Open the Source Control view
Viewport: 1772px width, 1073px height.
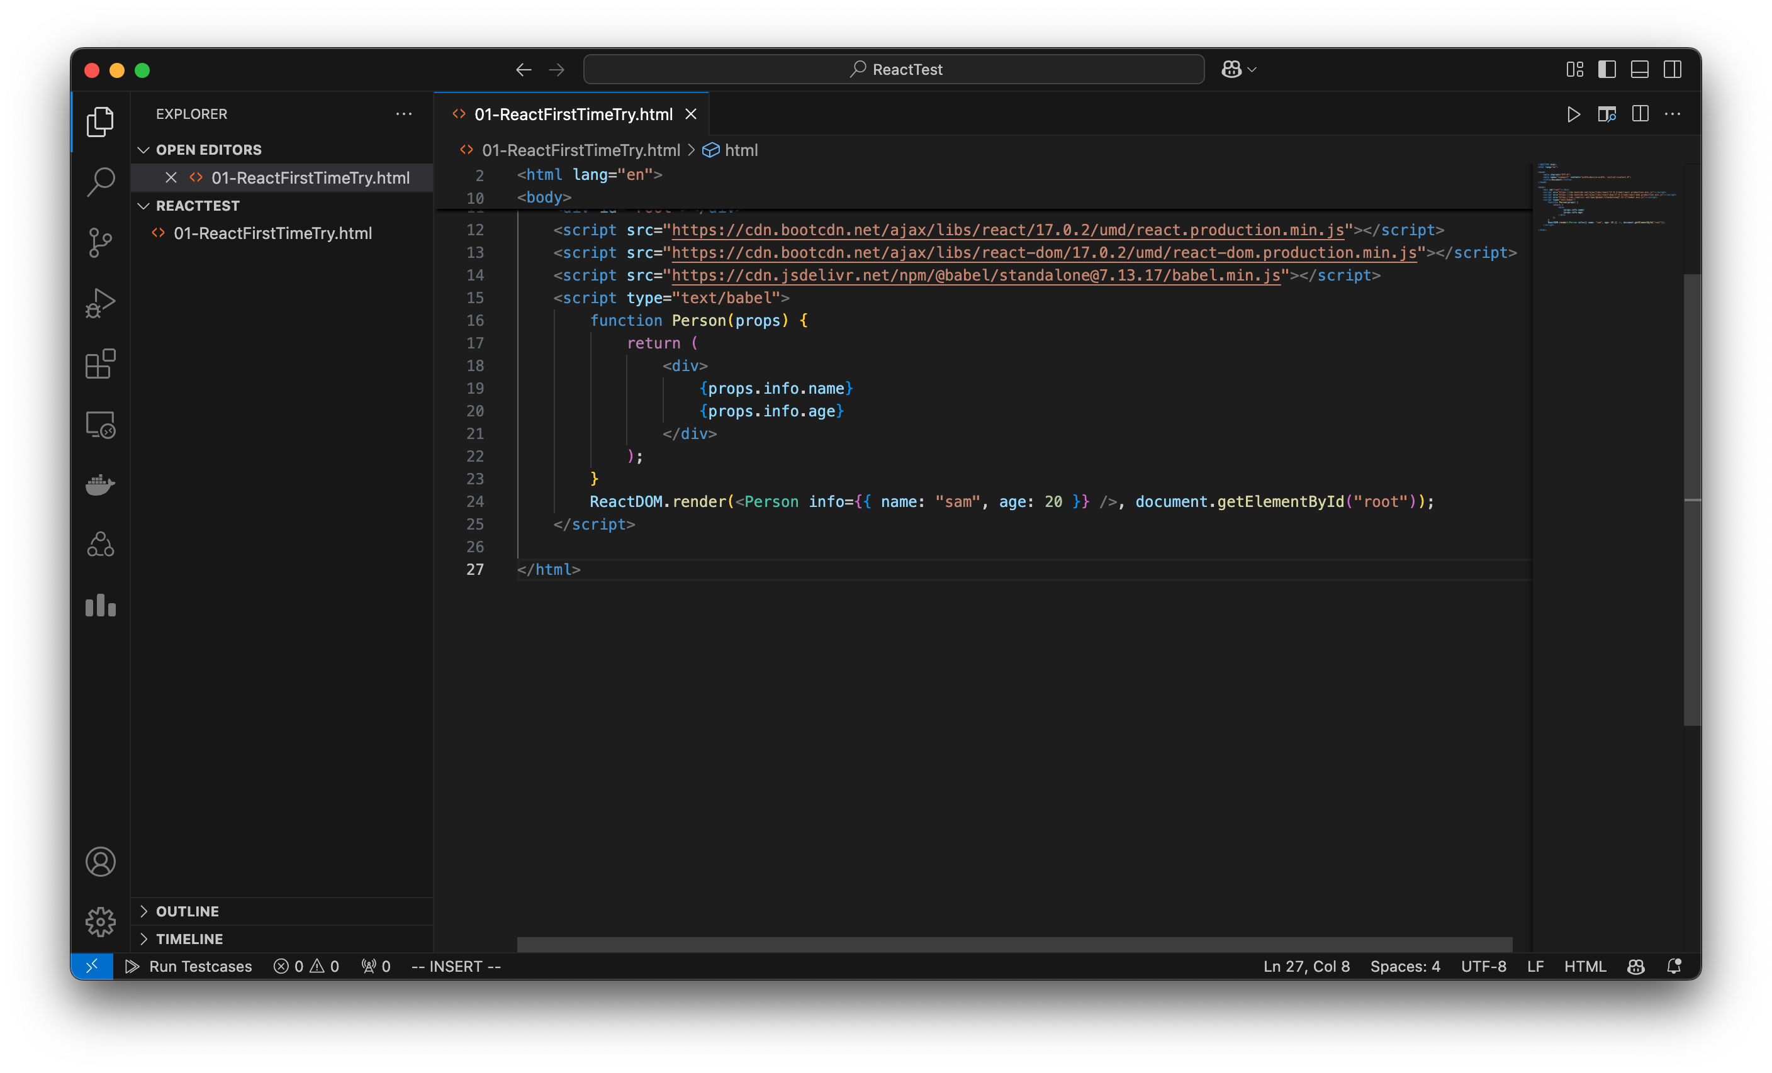(x=100, y=242)
